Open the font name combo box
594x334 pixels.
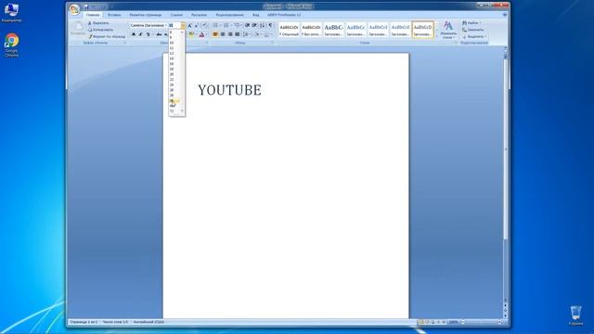148,25
